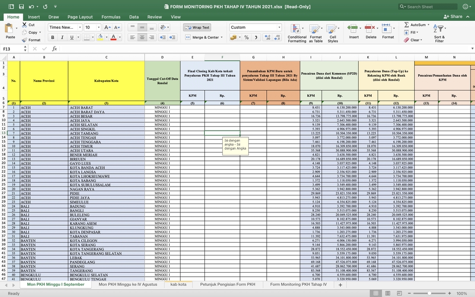
Task: Switch to the Page Layout ribbon tab
Action: [80, 16]
